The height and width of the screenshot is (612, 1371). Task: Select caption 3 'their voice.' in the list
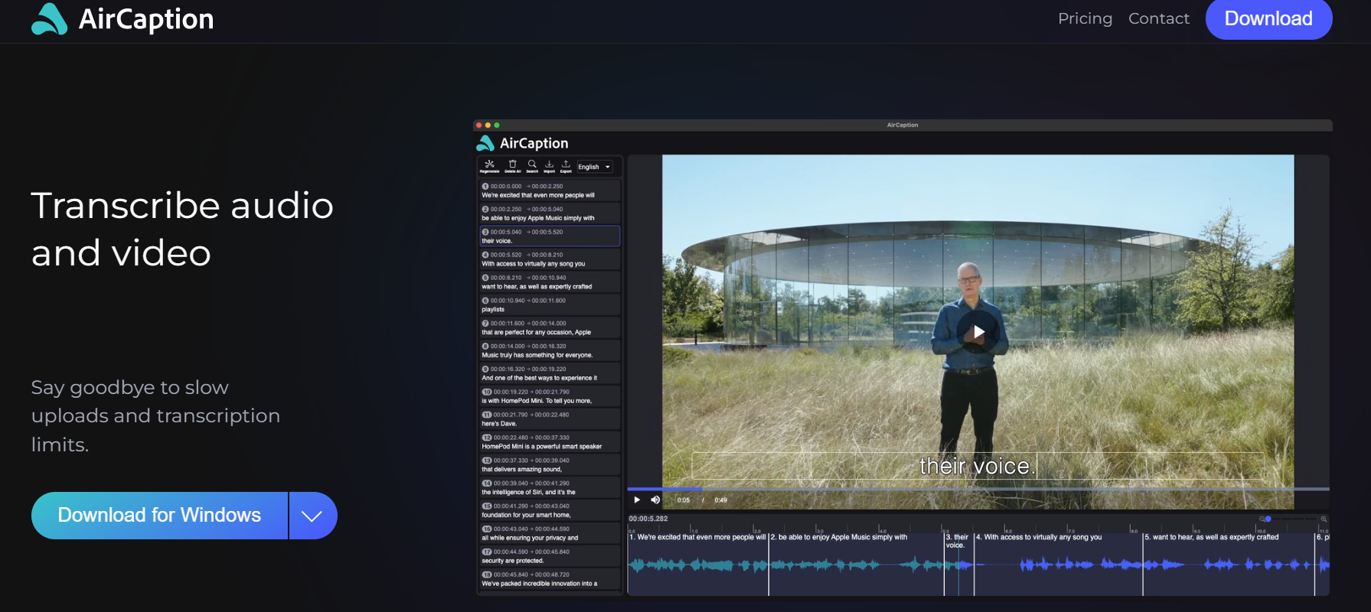pyautogui.click(x=550, y=236)
